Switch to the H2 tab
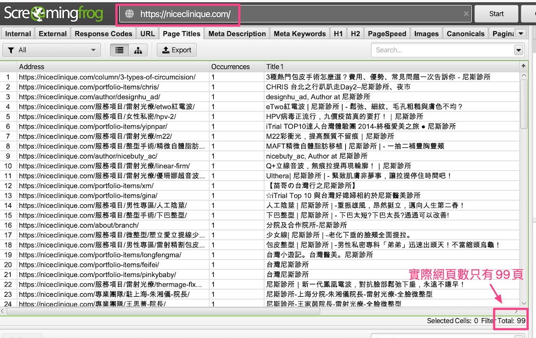The width and height of the screenshot is (536, 338). tap(355, 34)
